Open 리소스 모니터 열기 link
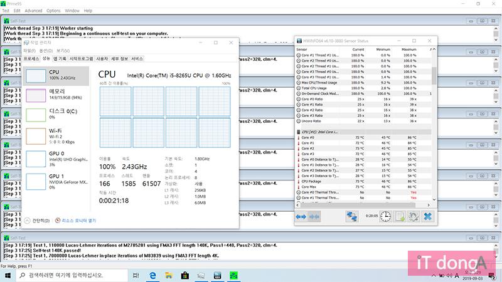 [79, 221]
